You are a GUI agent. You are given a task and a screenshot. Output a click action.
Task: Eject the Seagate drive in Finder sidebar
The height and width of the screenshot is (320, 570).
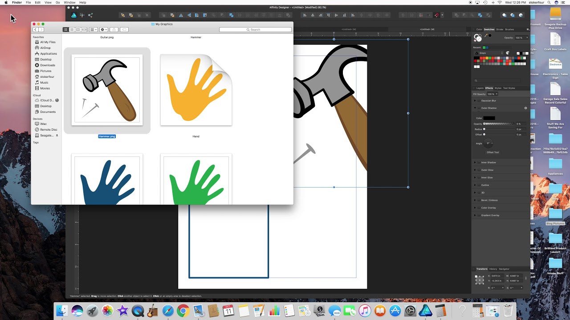[57, 136]
